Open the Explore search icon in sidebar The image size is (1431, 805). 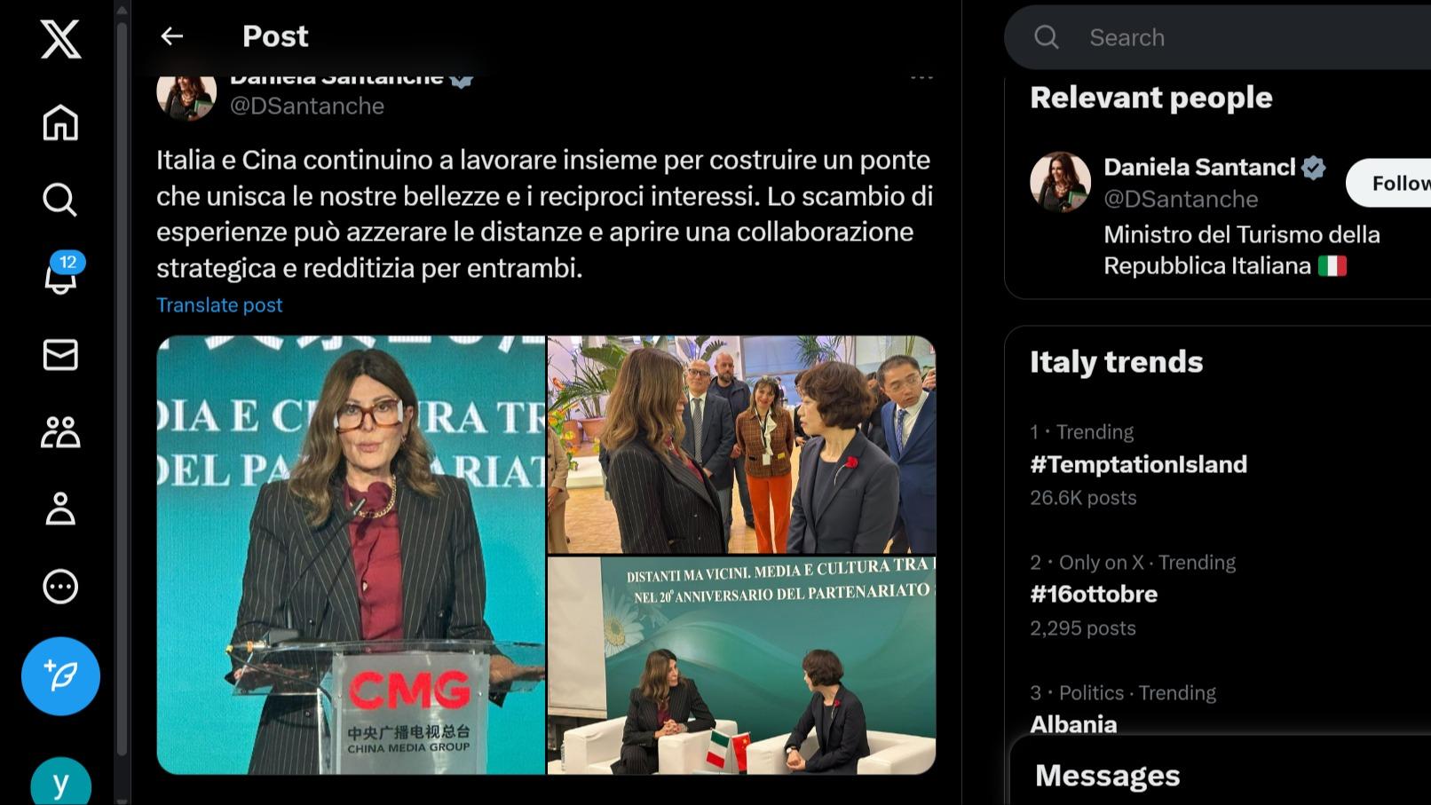pos(60,200)
